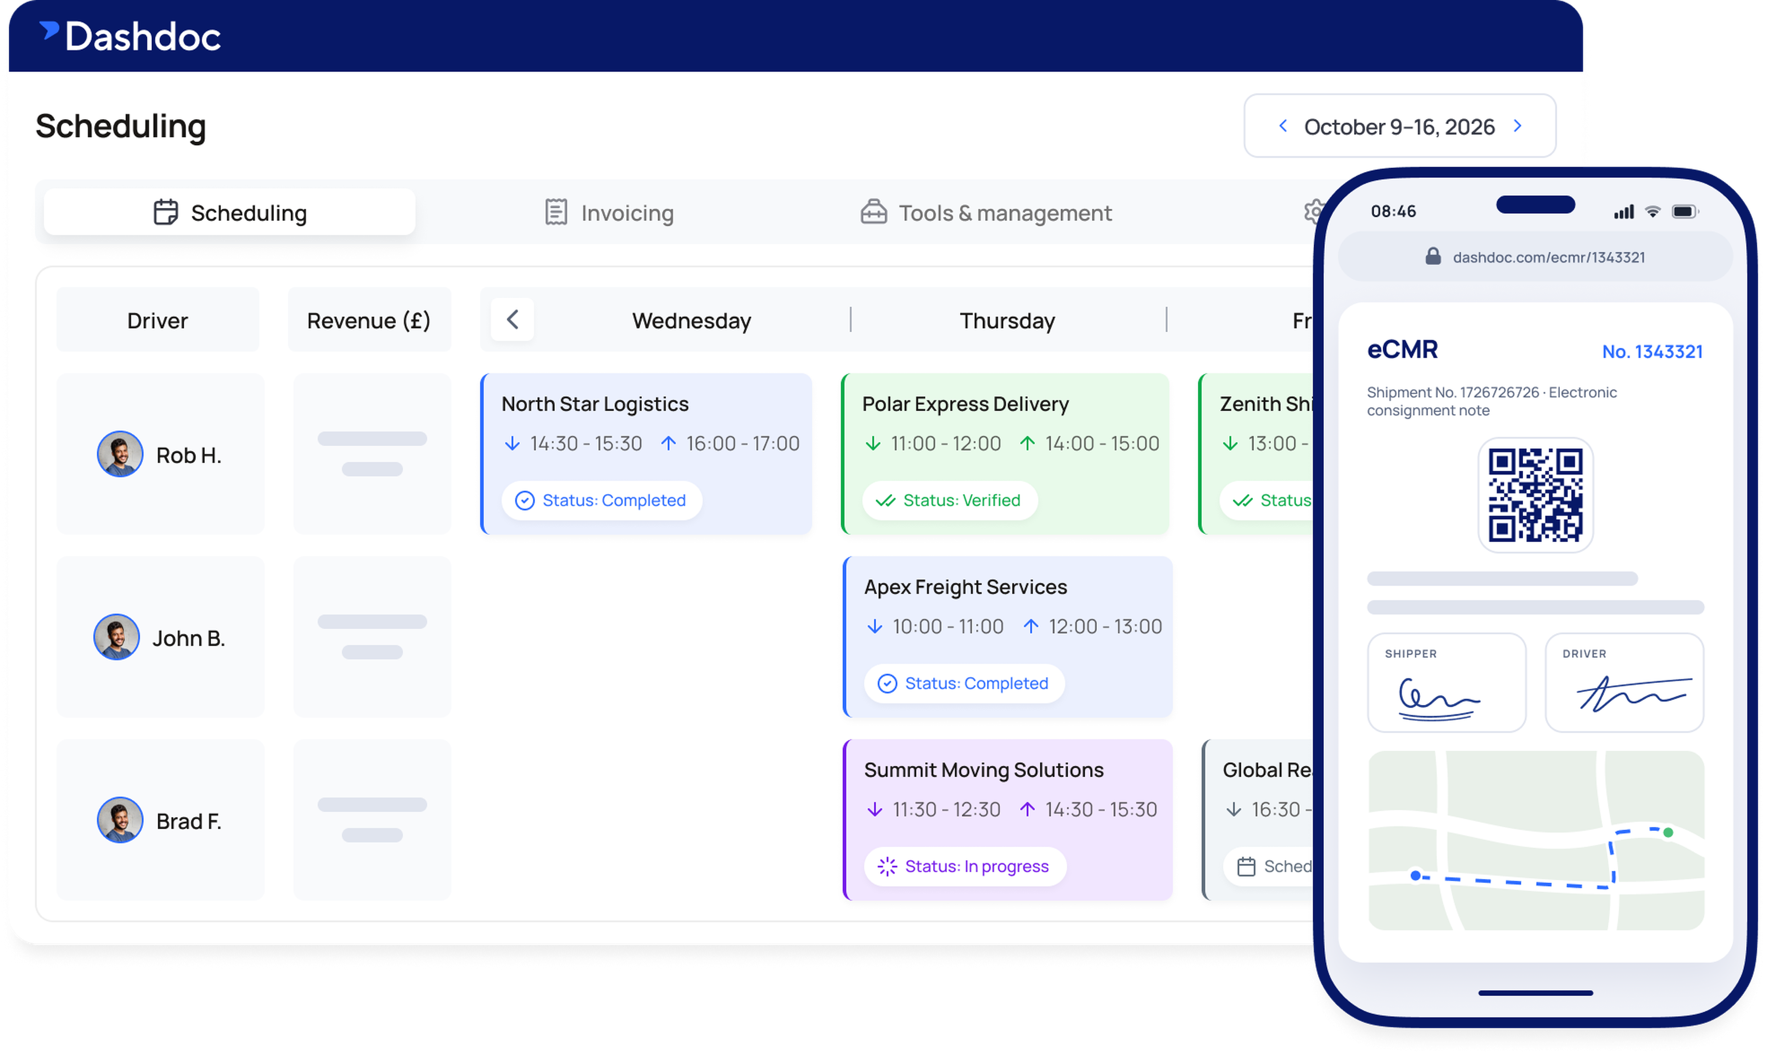Open the Summit Moving Solutions card
Image resolution: width=1767 pixels, height=1055 pixels.
[1008, 820]
